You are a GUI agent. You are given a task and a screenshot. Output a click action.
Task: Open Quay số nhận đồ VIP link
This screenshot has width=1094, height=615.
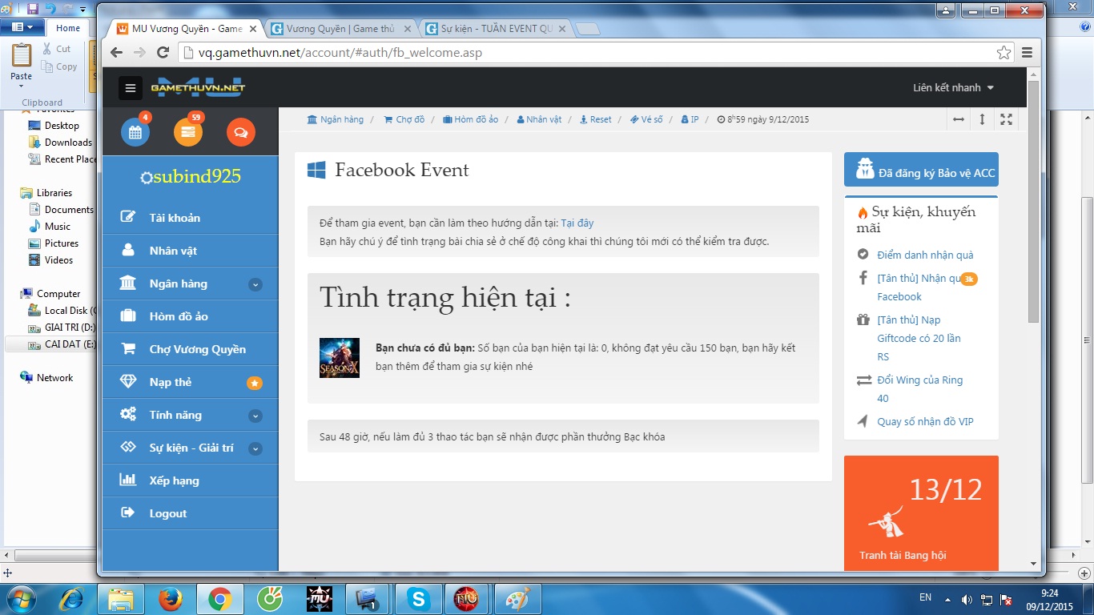point(925,421)
